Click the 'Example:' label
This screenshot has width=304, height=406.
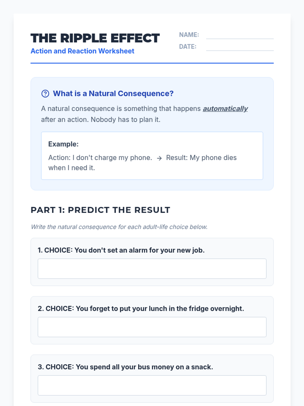(x=63, y=144)
